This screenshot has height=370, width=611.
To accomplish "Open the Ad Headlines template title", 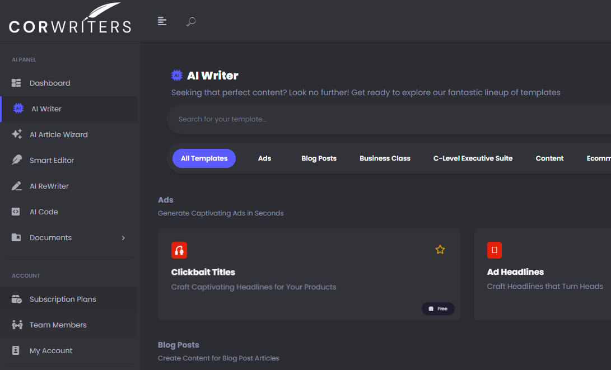I will pyautogui.click(x=516, y=272).
